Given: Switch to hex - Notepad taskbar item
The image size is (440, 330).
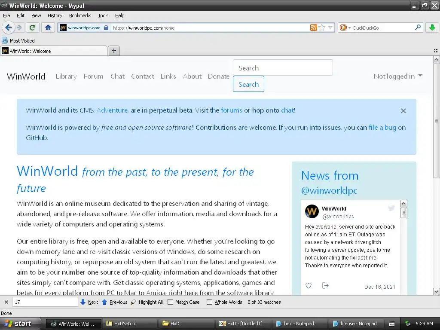Looking at the screenshot, I should tap(299, 324).
